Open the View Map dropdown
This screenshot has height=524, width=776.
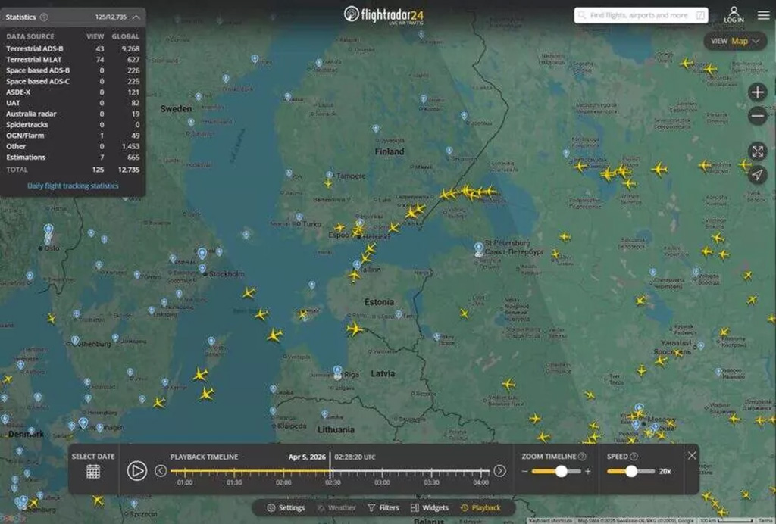pyautogui.click(x=735, y=41)
